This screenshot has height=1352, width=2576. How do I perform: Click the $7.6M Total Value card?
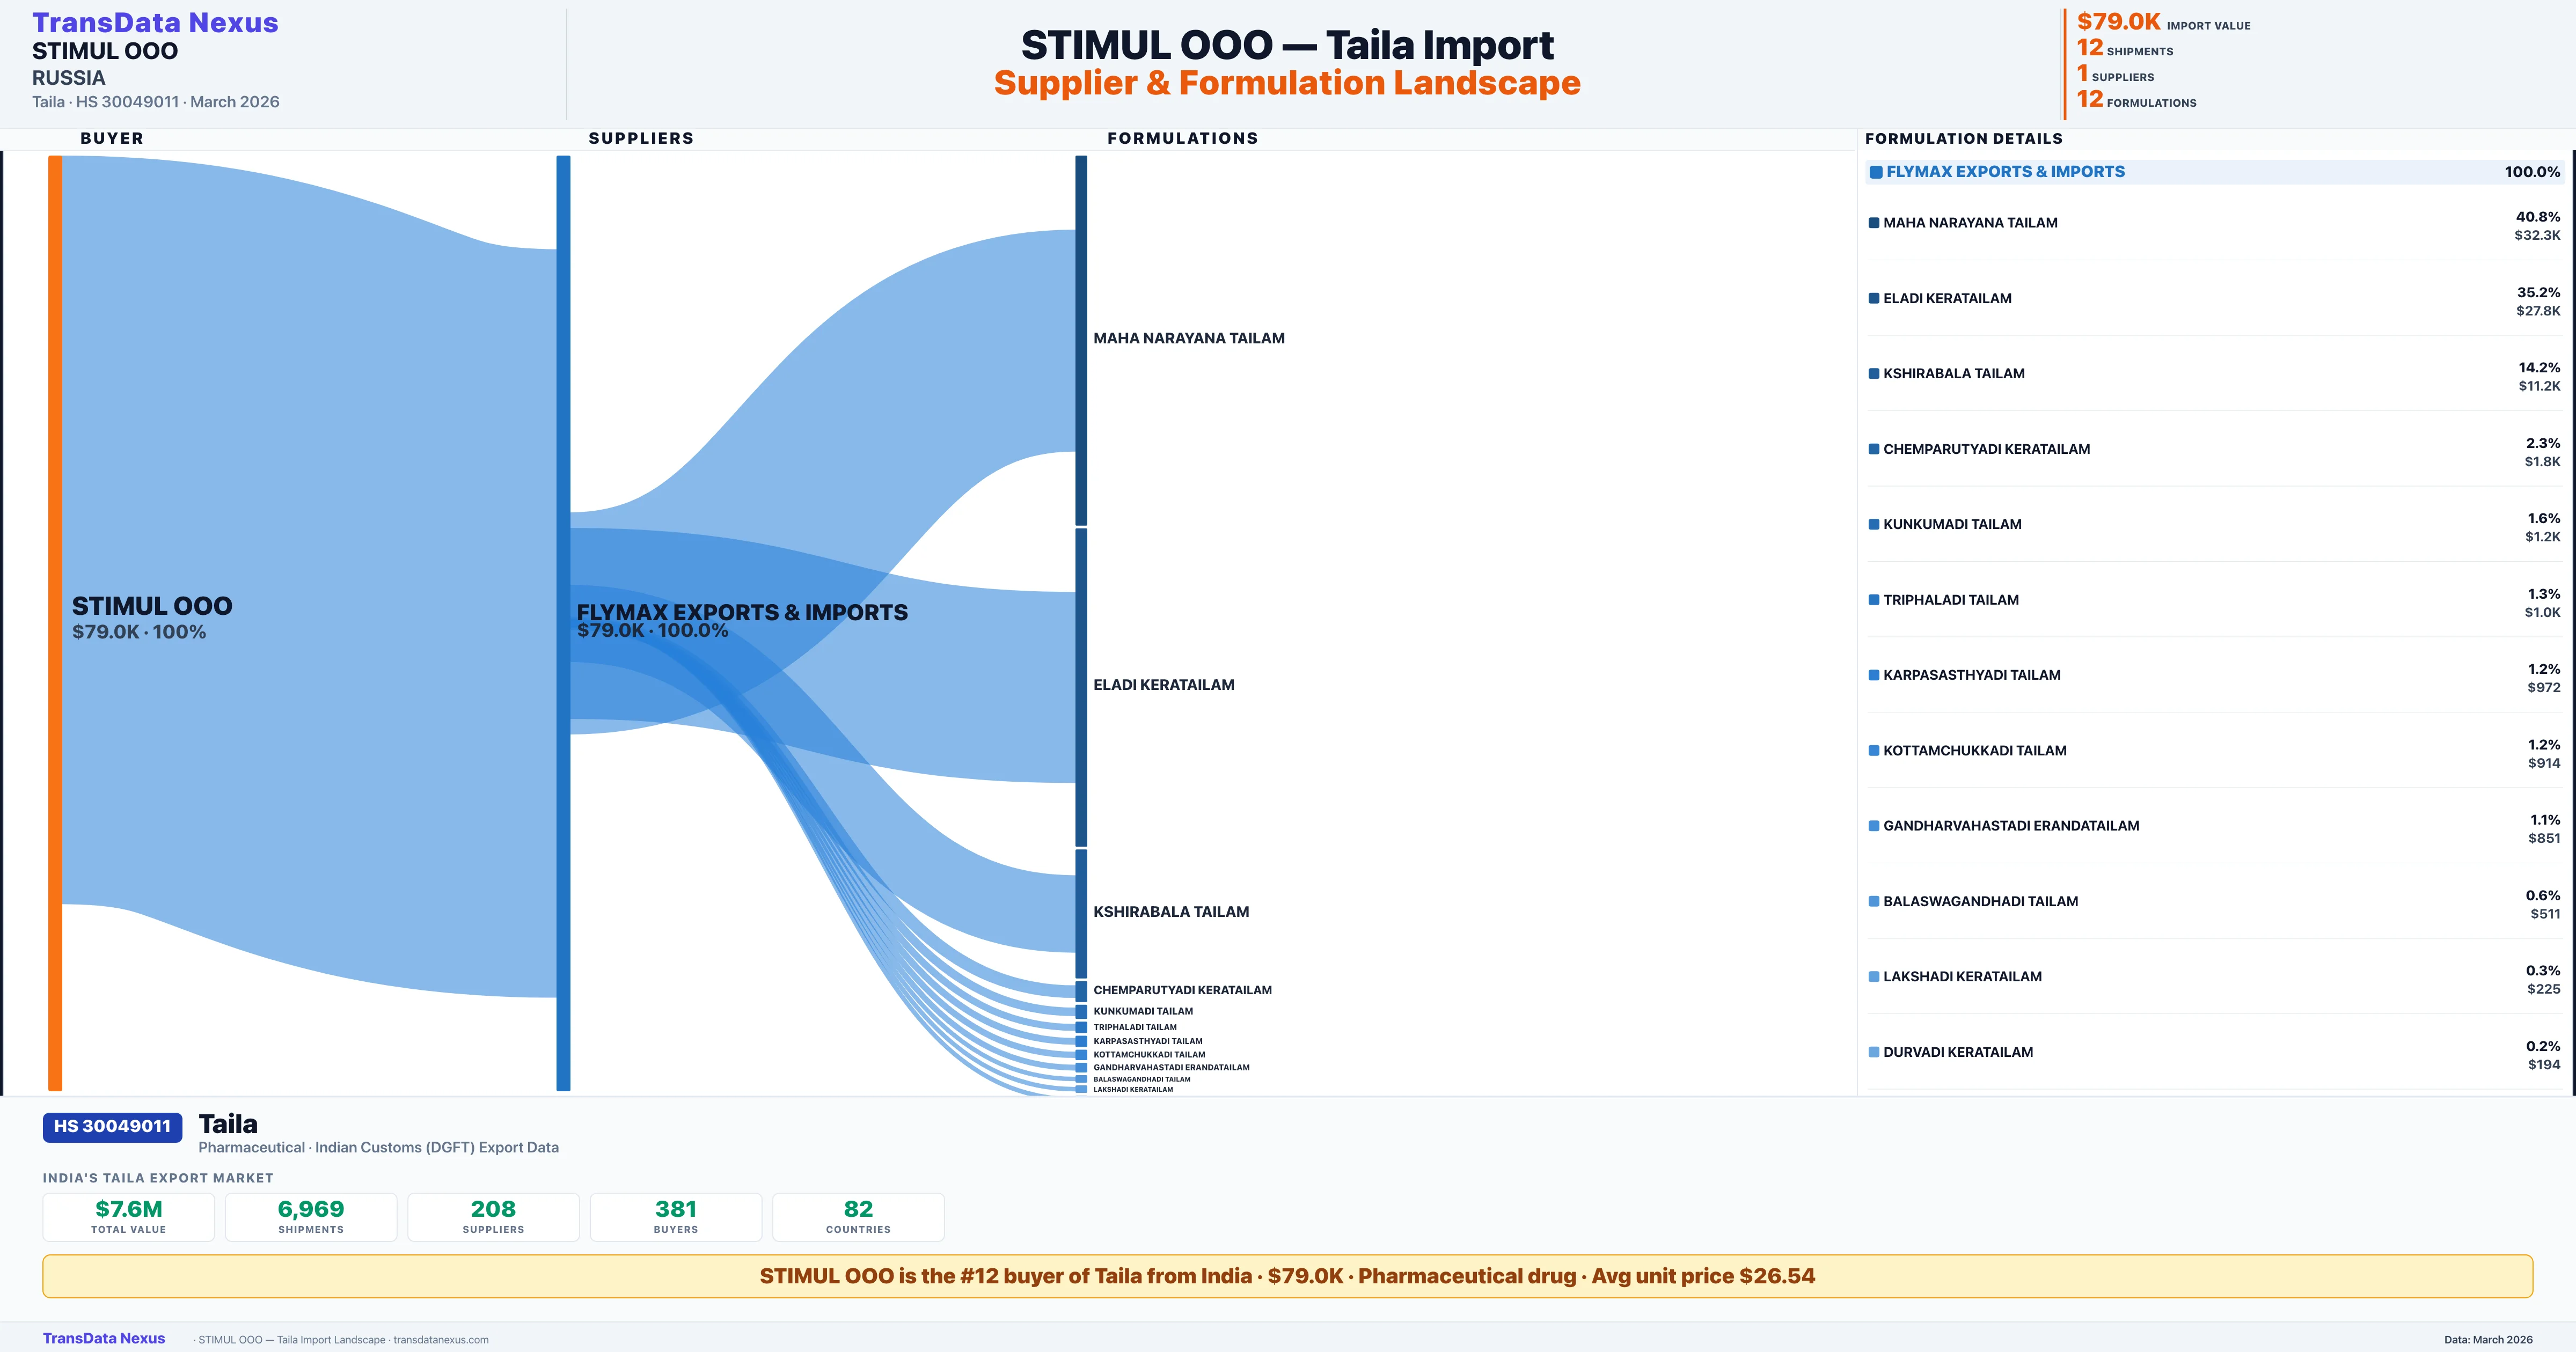pos(129,1216)
